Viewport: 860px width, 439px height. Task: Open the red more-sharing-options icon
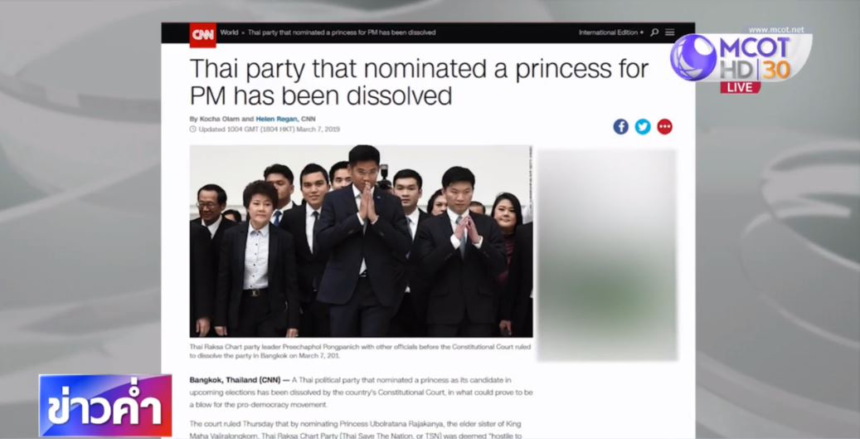pyautogui.click(x=665, y=127)
